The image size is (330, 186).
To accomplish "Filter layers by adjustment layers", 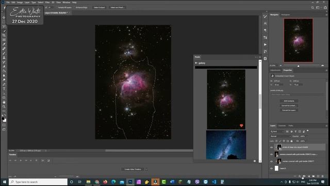I will pos(291,131).
